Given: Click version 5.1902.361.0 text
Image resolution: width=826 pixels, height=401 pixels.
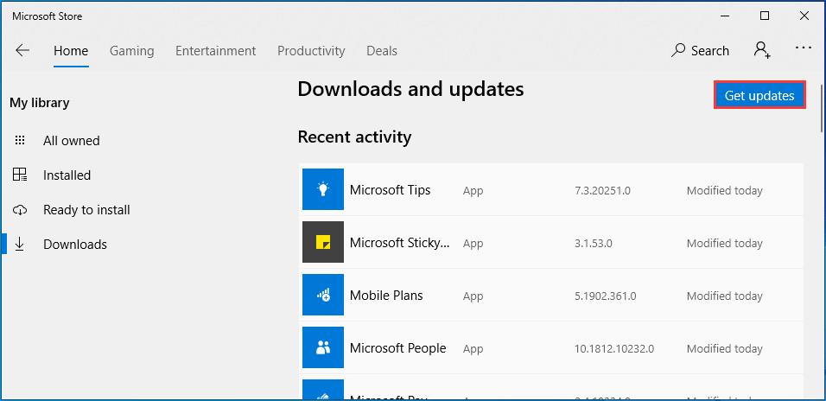Looking at the screenshot, I should [606, 296].
